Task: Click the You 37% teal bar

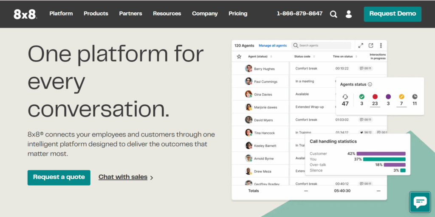Action: pyautogui.click(x=384, y=159)
